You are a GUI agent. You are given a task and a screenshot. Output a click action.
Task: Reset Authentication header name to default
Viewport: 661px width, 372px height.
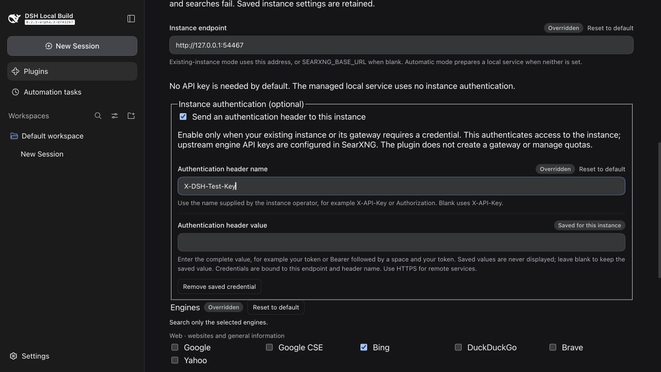(x=602, y=169)
